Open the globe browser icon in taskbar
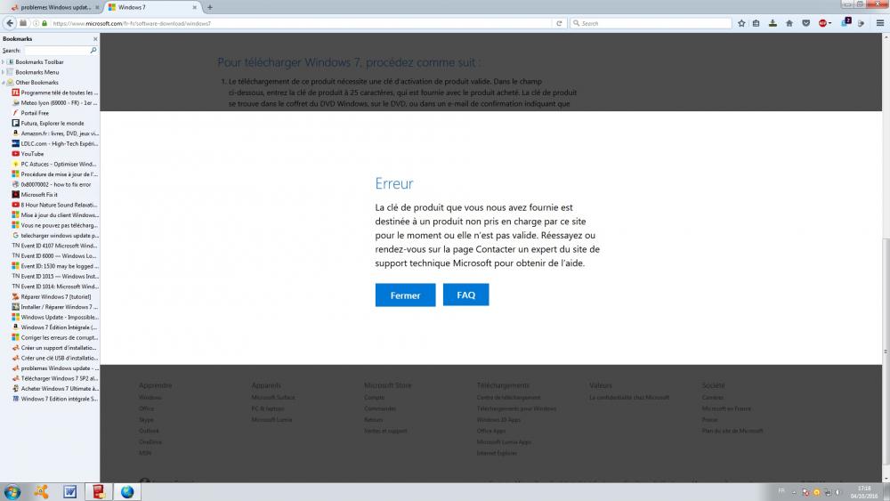Viewport: 890px width, 501px height. tap(127, 492)
